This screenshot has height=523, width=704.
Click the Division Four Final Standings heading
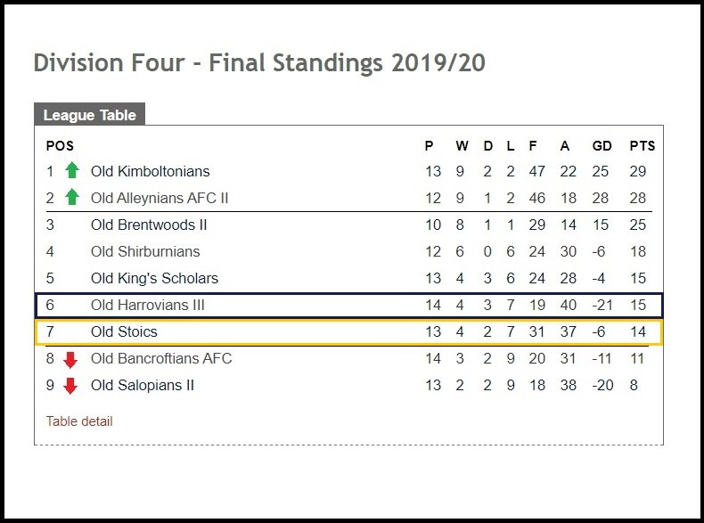[259, 63]
